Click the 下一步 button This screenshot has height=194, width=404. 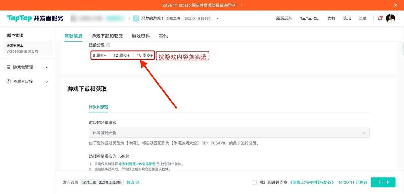click(383, 182)
